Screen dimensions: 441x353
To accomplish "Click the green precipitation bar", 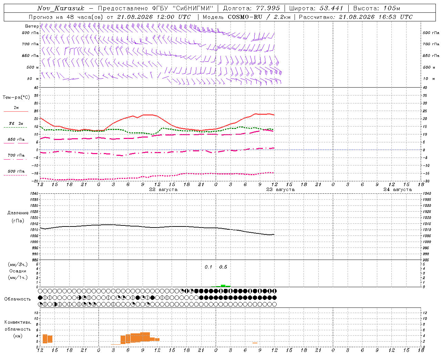I will tap(223, 286).
